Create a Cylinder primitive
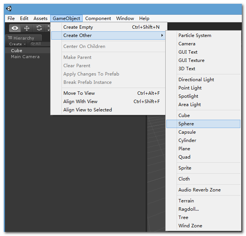Viewport: 246px width, 236px height. pyautogui.click(x=203, y=140)
